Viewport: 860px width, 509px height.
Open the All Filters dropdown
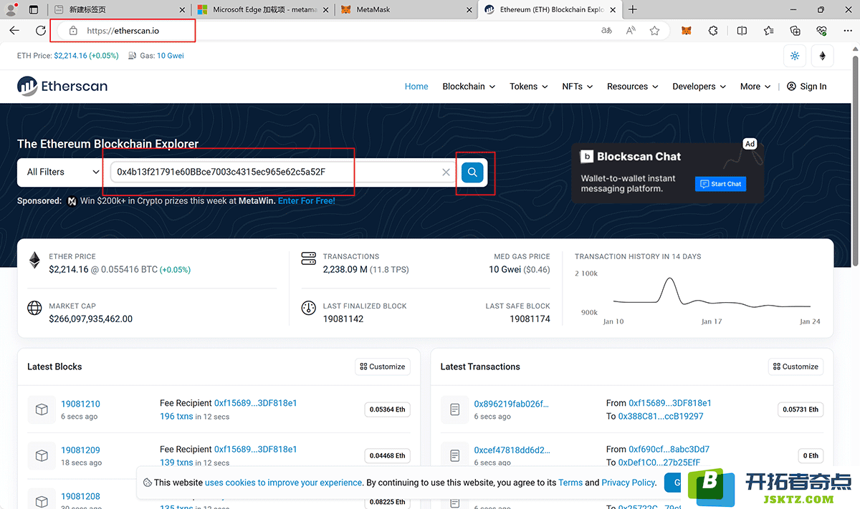[x=63, y=172]
